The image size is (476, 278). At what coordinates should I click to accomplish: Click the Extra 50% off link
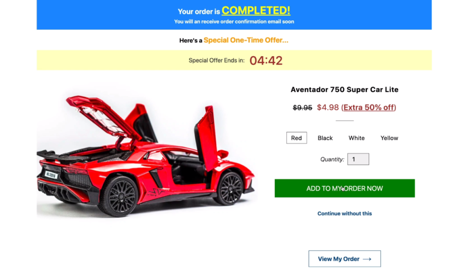click(369, 107)
